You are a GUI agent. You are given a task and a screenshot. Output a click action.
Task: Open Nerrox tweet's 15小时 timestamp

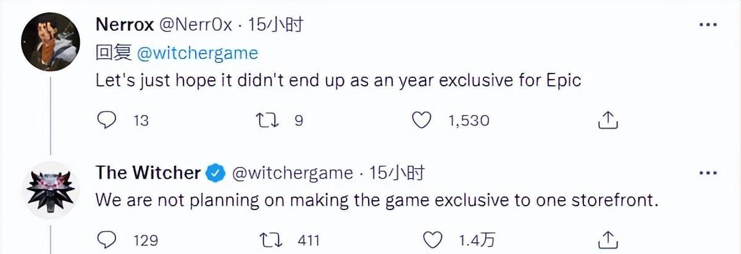275,25
